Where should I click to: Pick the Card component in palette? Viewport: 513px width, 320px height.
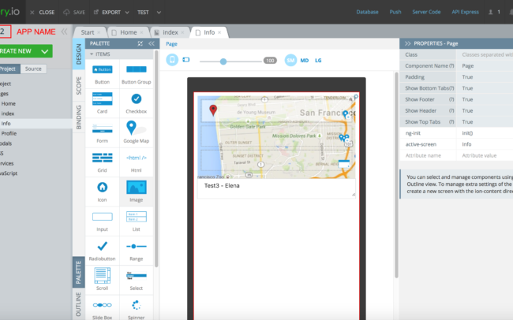click(x=102, y=103)
